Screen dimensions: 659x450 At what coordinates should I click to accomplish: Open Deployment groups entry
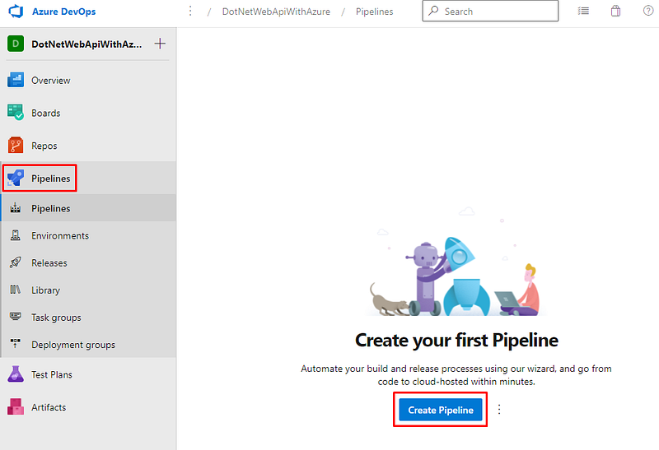(x=73, y=345)
